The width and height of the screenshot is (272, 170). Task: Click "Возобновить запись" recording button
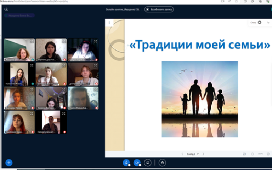[x=159, y=10]
